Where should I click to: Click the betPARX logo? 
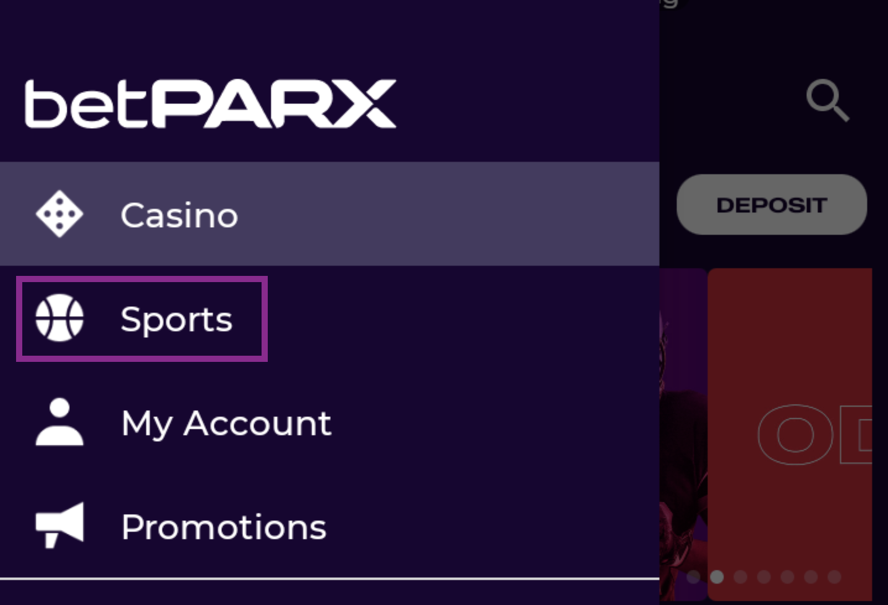210,104
